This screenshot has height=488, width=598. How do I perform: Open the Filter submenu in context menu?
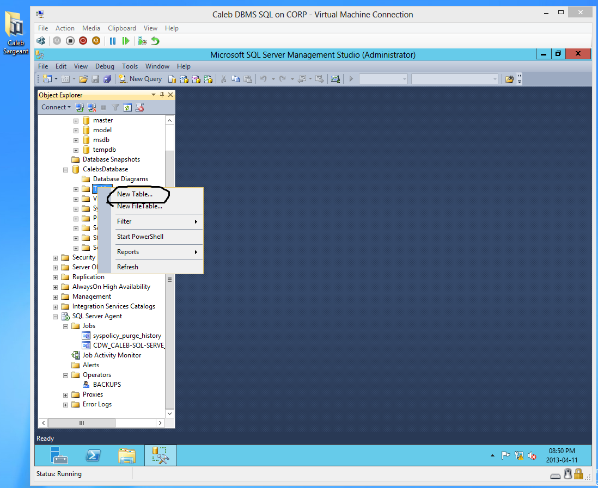(x=158, y=221)
